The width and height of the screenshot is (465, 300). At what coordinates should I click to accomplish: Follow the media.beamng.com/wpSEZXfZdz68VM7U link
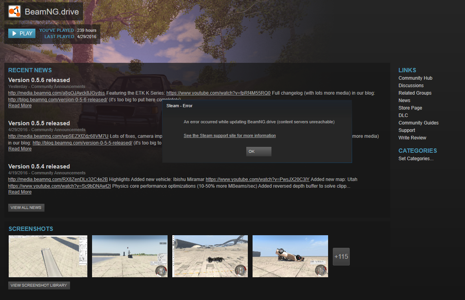click(58, 136)
